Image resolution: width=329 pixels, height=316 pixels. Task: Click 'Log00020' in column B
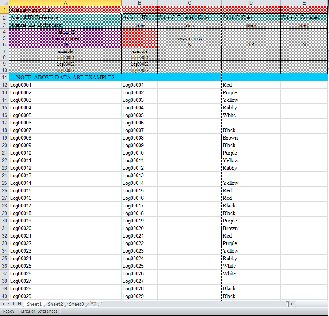click(140, 229)
